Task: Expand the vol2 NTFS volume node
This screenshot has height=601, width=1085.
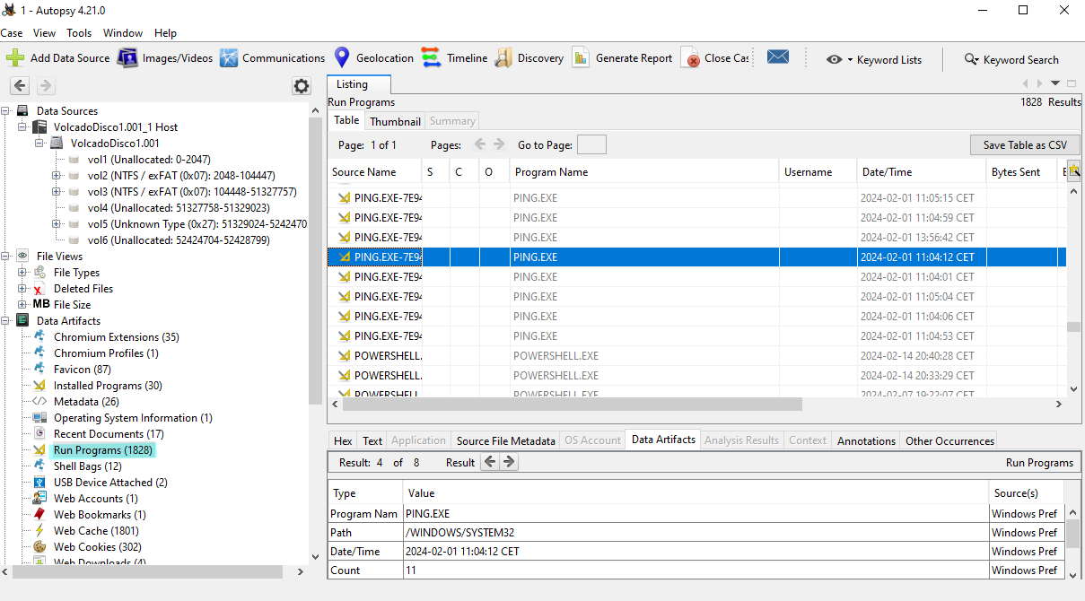Action: point(57,176)
